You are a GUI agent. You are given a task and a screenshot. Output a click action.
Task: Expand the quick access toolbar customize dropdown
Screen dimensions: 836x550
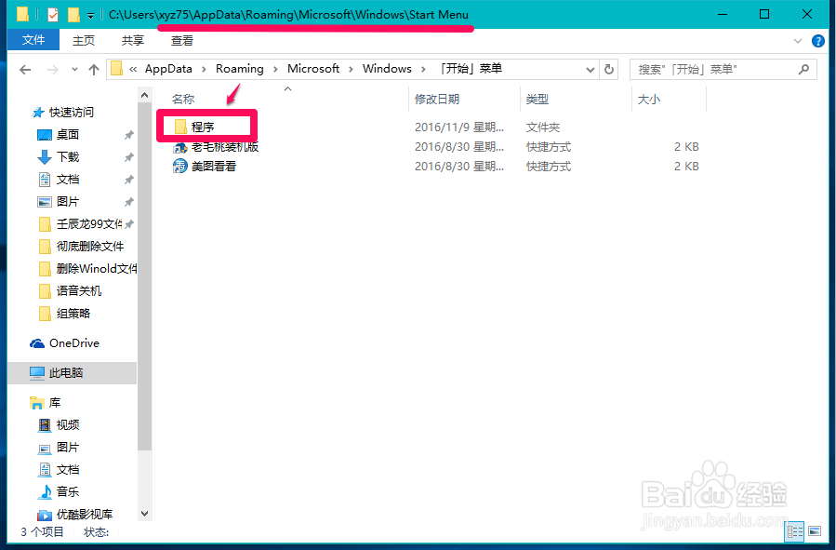click(90, 14)
